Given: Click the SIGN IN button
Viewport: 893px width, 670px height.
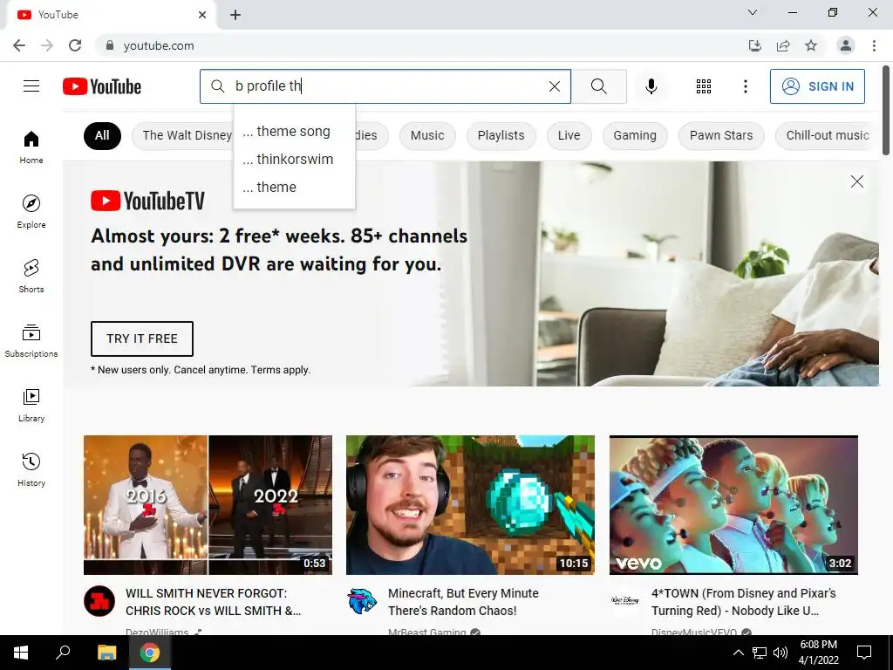Looking at the screenshot, I should (817, 86).
